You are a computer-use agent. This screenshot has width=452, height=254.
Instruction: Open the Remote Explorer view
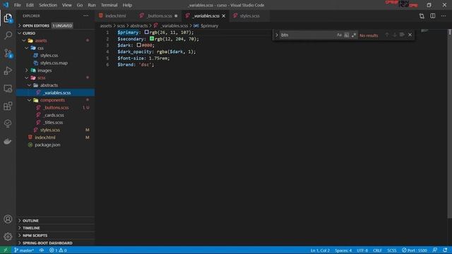(x=8, y=88)
